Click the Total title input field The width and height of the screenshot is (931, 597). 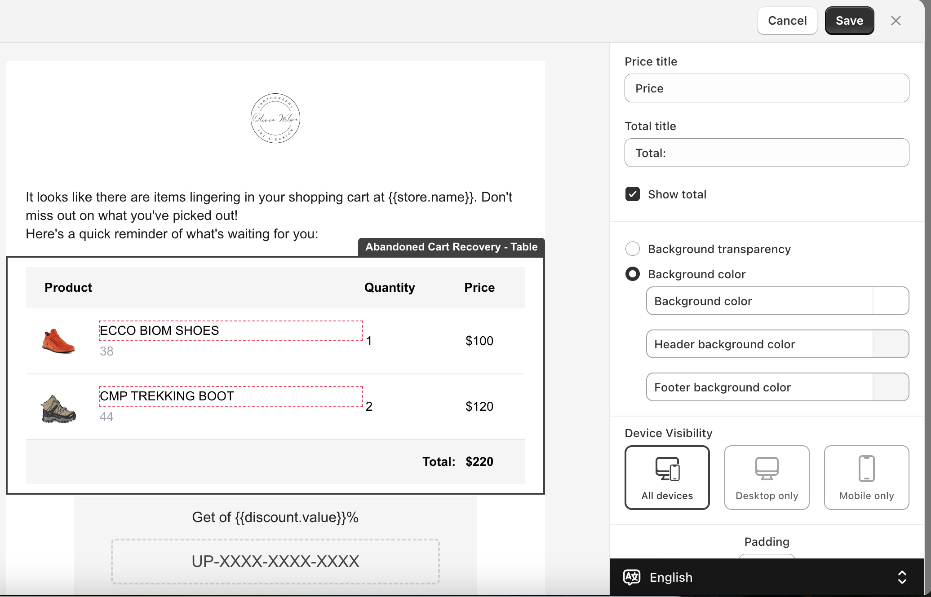click(x=767, y=153)
